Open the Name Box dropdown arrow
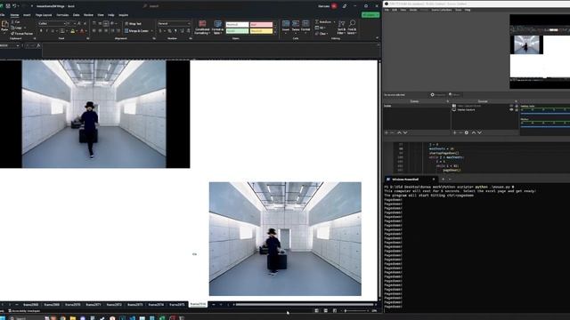570x320 pixels. point(18,45)
